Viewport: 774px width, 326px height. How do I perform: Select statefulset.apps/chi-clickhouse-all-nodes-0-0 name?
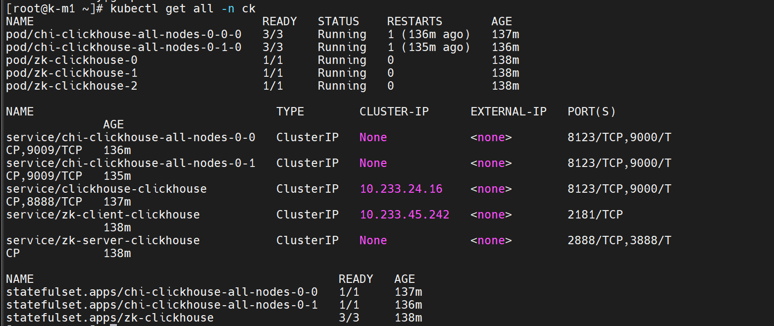pyautogui.click(x=162, y=292)
